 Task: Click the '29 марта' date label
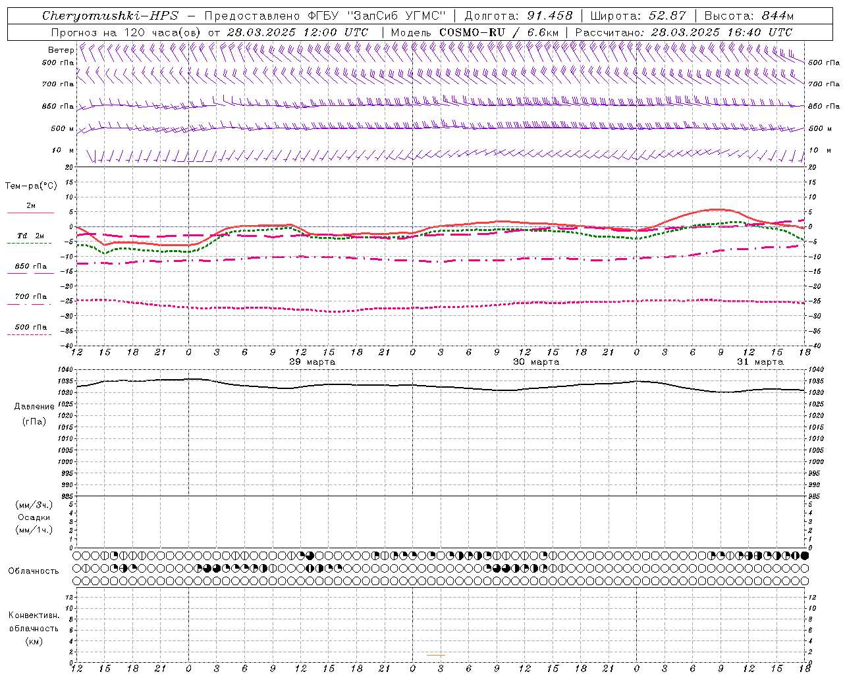click(312, 362)
